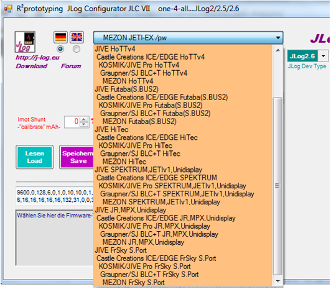Click the Wählen Sie hier die Firmware text box
This screenshot has height=292, width=331.
coord(55,237)
